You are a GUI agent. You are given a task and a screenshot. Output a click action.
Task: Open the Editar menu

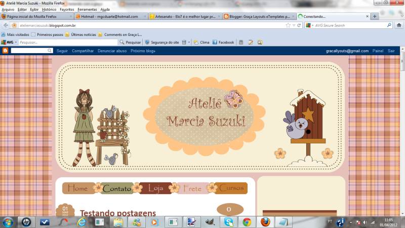(22, 9)
